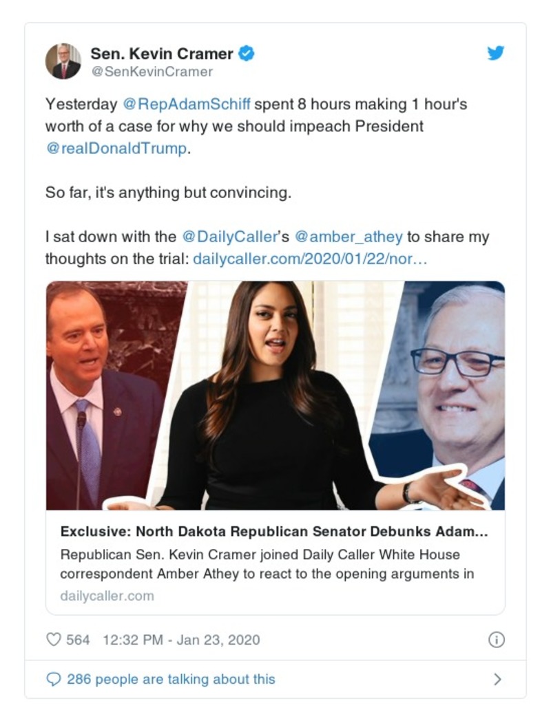
Task: Open the @RepAdamSchiff mention link
Action: (187, 105)
